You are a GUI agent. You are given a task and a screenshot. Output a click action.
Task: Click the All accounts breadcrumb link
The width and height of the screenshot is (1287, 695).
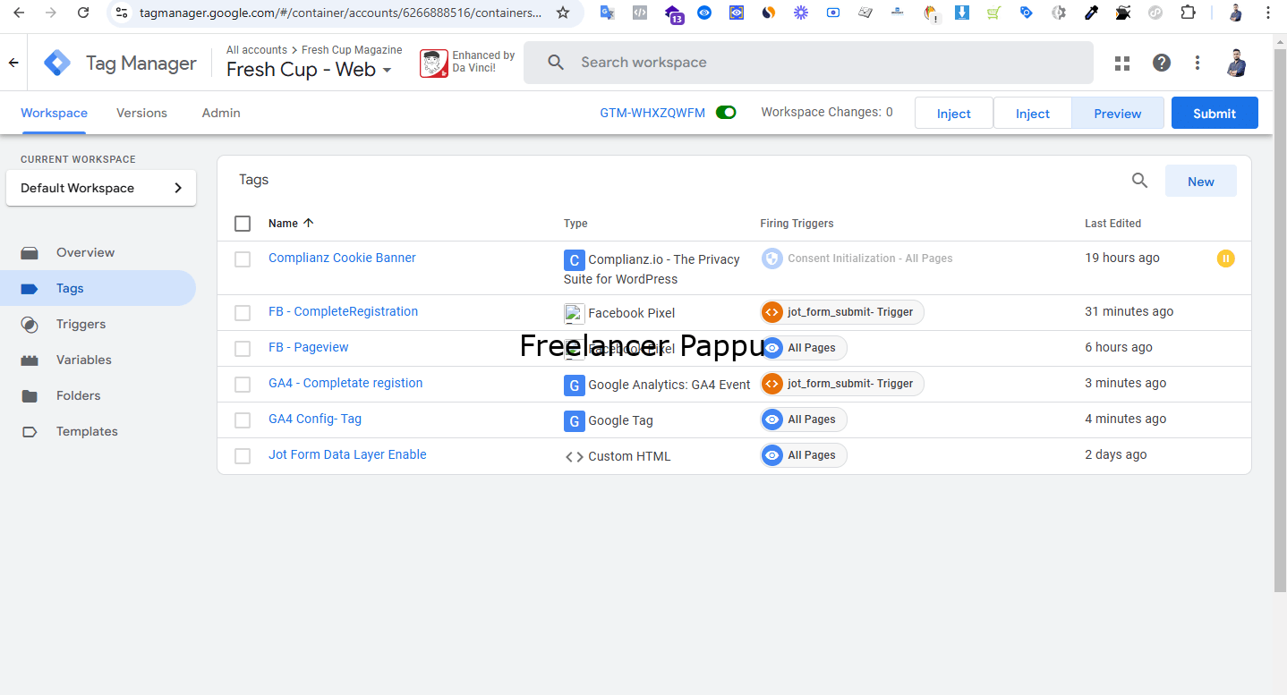pyautogui.click(x=257, y=50)
